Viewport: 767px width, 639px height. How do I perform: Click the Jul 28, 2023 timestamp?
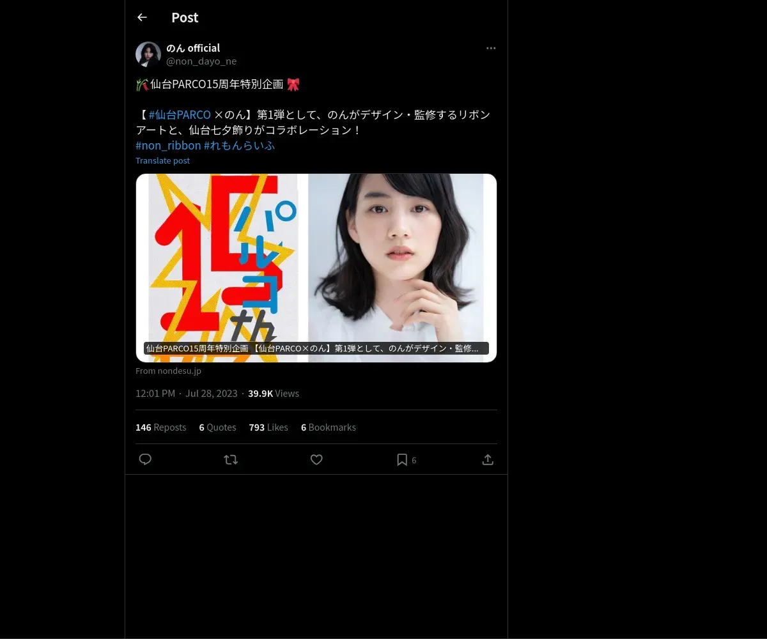[x=212, y=394]
